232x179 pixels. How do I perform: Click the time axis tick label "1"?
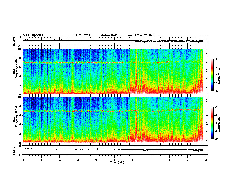point(41,160)
